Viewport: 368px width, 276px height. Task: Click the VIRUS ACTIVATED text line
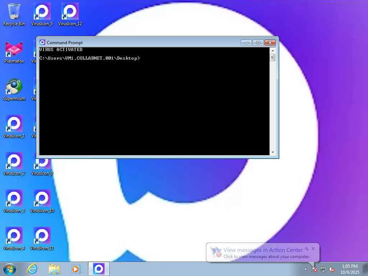point(61,50)
